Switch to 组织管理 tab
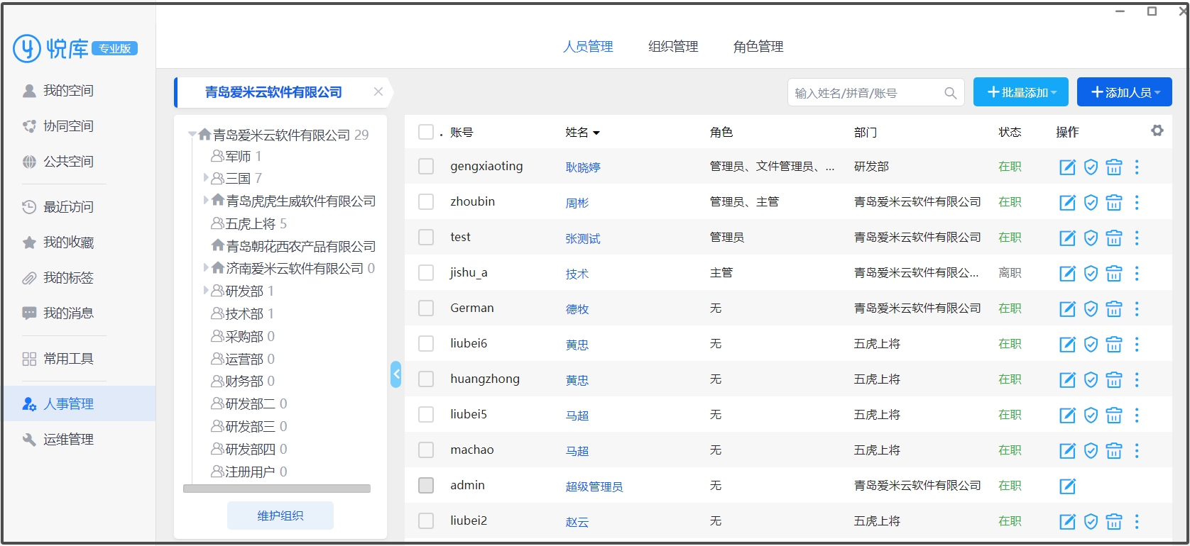 pyautogui.click(x=673, y=47)
